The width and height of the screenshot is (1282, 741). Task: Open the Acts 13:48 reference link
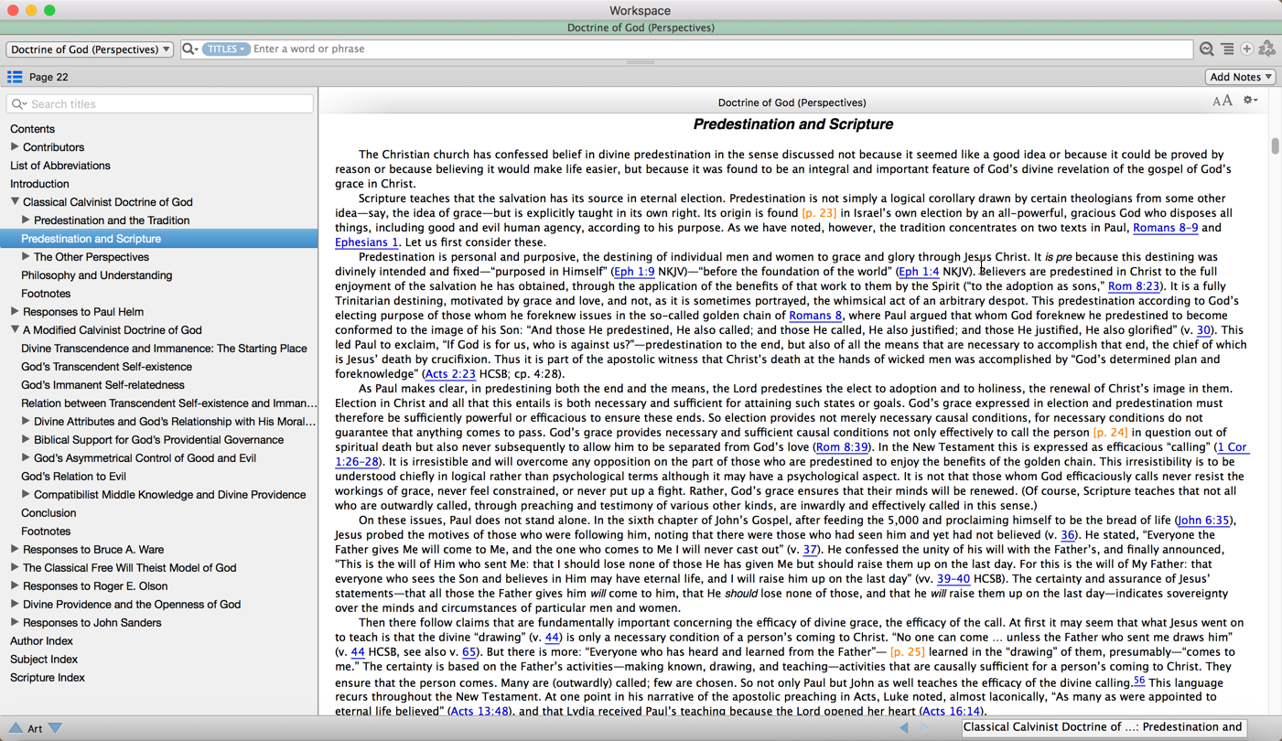click(x=479, y=711)
